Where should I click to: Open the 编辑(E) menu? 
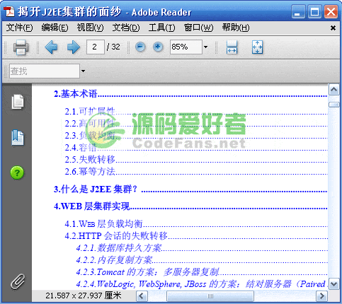coord(55,28)
